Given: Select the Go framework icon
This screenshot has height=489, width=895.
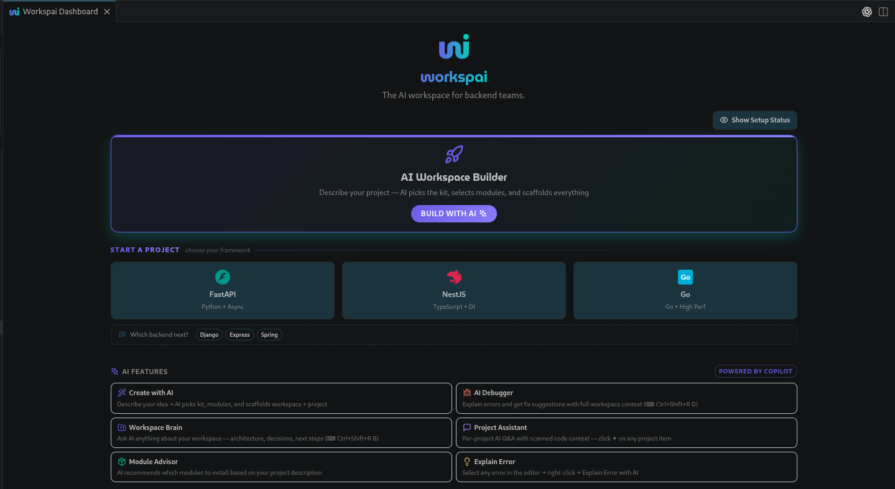Looking at the screenshot, I should [685, 277].
